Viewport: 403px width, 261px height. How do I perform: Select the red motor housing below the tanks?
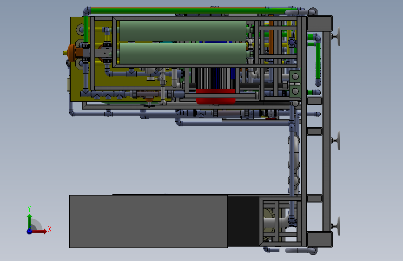[216, 97]
